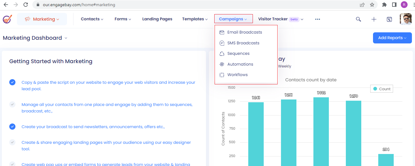The width and height of the screenshot is (415, 166).
Task: Show more navigation items via ellipsis
Action: (317, 19)
